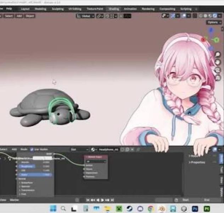Duplicate material with the new copy icon

(x=127, y=150)
